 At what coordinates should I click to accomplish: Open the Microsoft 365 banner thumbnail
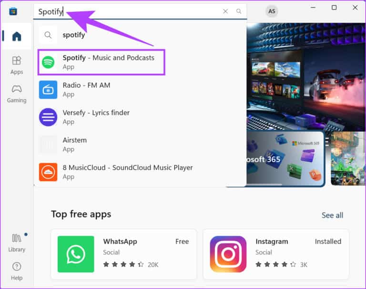(285, 159)
